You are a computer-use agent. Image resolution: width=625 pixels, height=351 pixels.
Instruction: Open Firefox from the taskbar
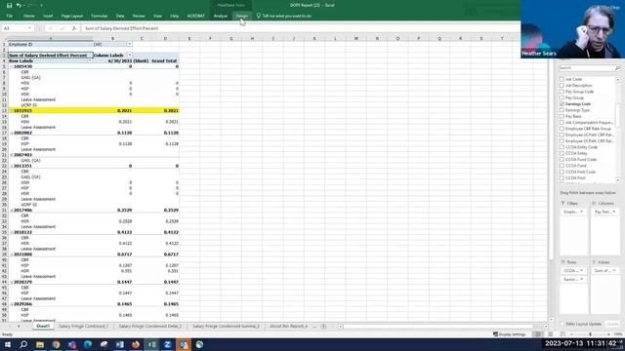pos(136,344)
